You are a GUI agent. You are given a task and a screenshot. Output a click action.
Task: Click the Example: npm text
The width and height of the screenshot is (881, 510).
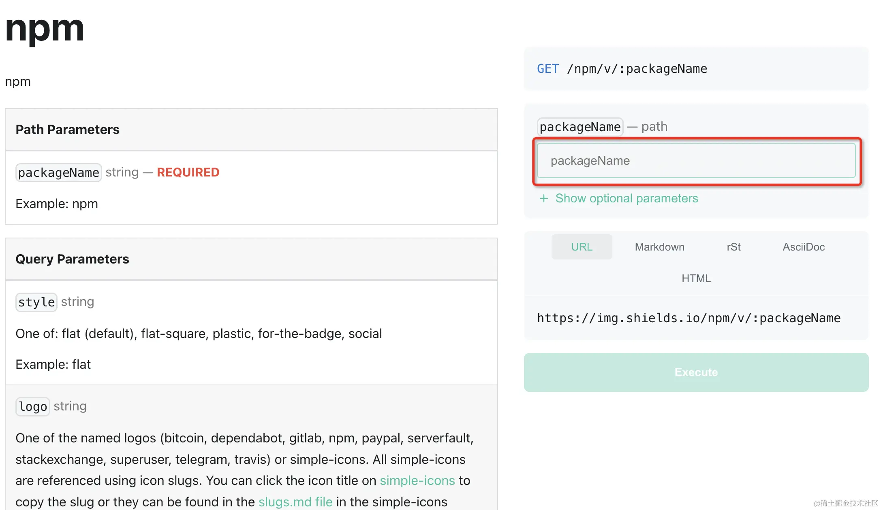pyautogui.click(x=57, y=204)
